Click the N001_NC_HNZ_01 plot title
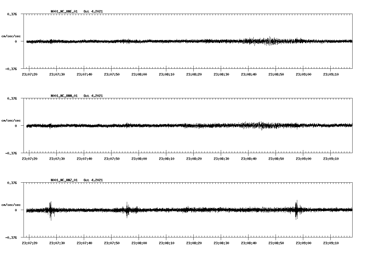The image size is (372, 253). [x=64, y=180]
